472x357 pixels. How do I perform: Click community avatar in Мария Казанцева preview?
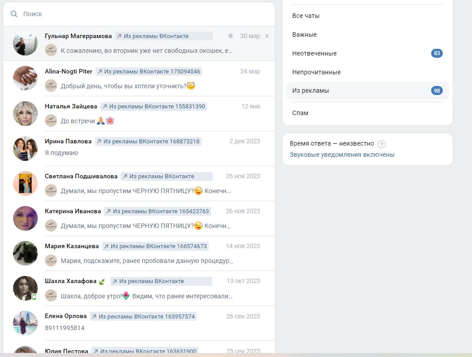[51, 260]
